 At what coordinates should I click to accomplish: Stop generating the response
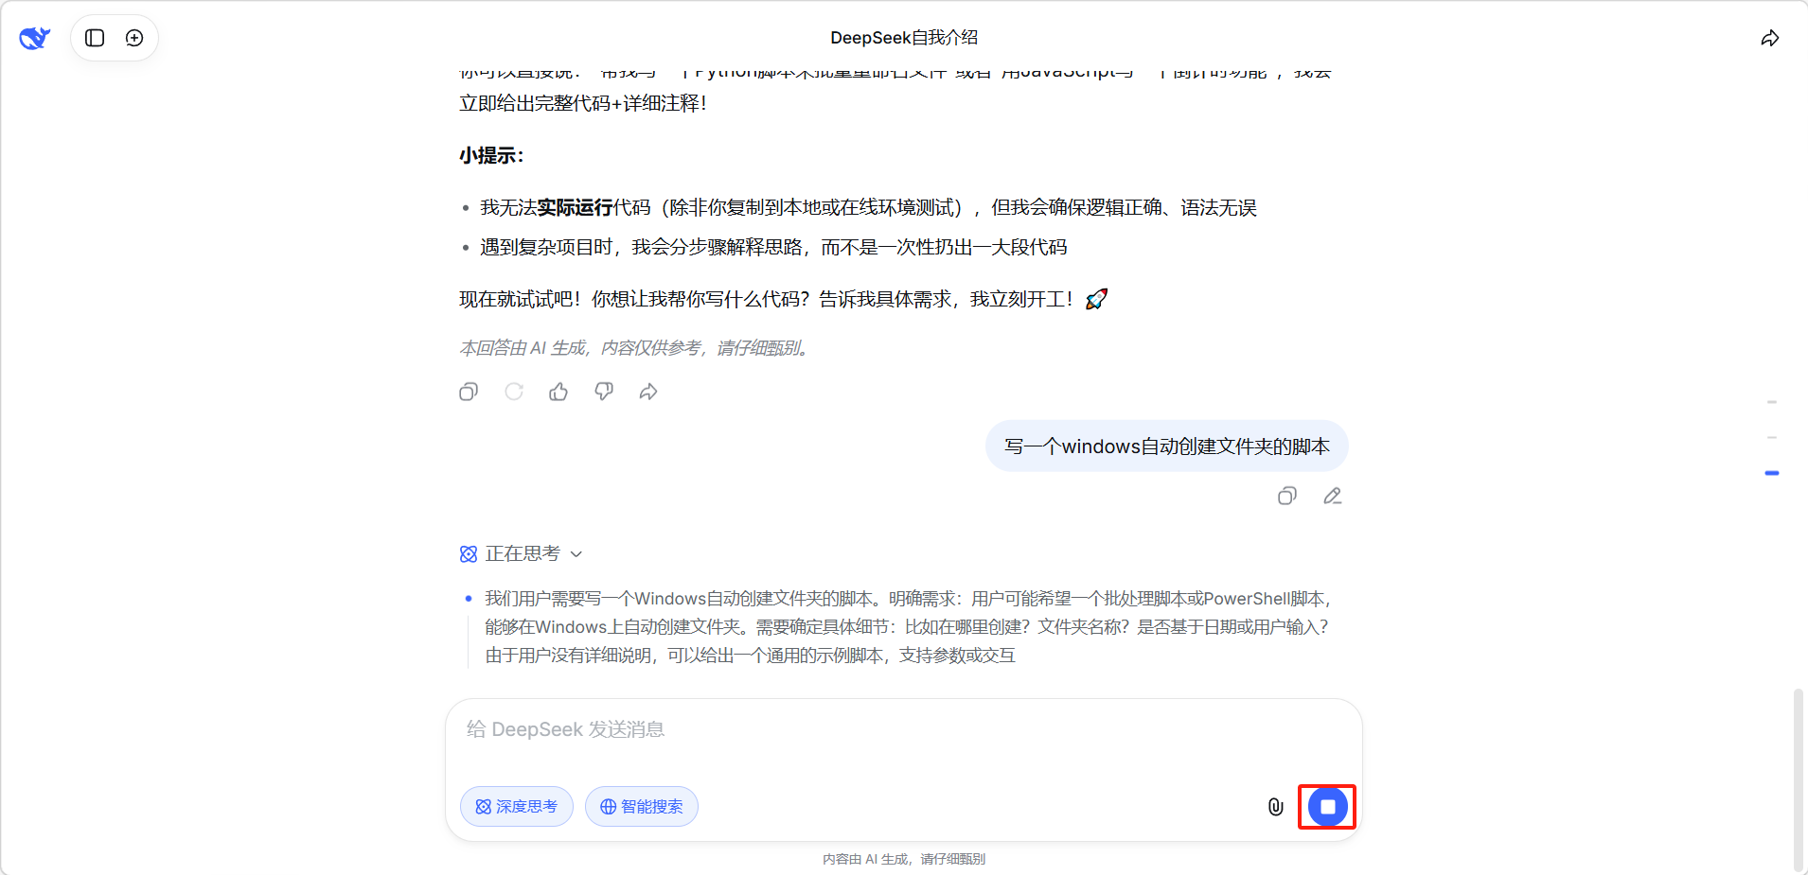click(1327, 807)
